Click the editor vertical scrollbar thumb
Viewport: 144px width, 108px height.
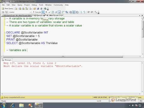142,29
